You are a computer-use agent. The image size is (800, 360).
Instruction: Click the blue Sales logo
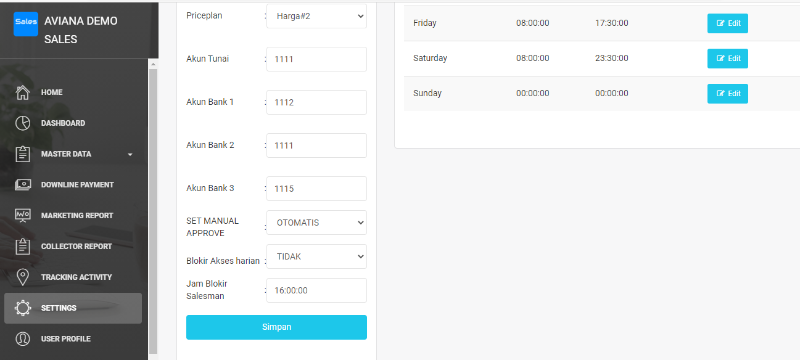26,24
